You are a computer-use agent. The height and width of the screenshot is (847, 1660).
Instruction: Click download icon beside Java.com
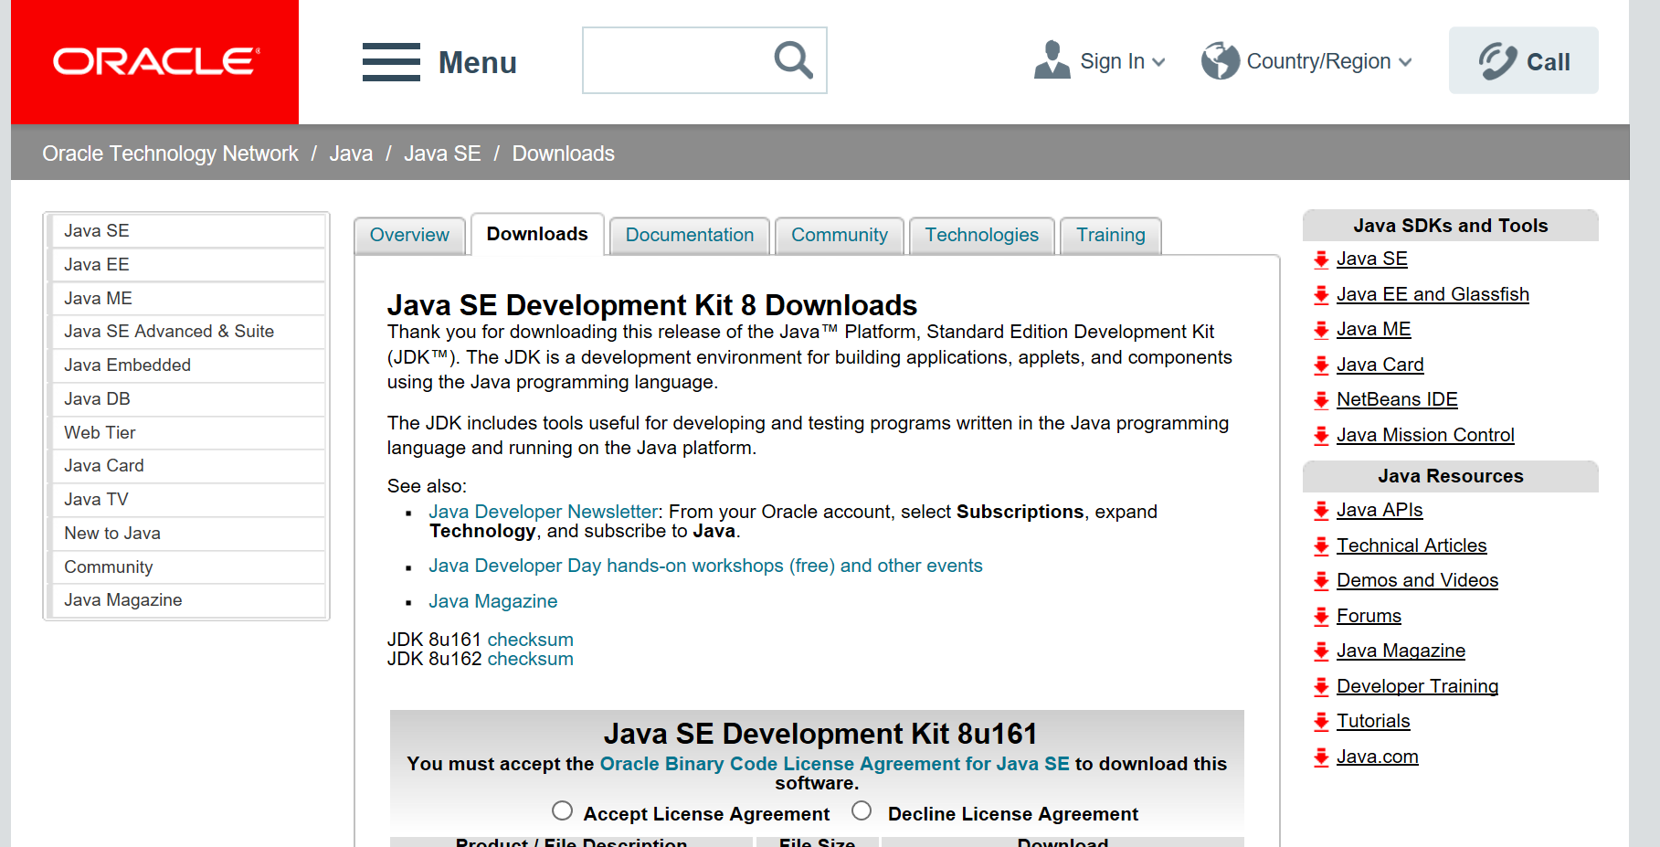(x=1321, y=757)
